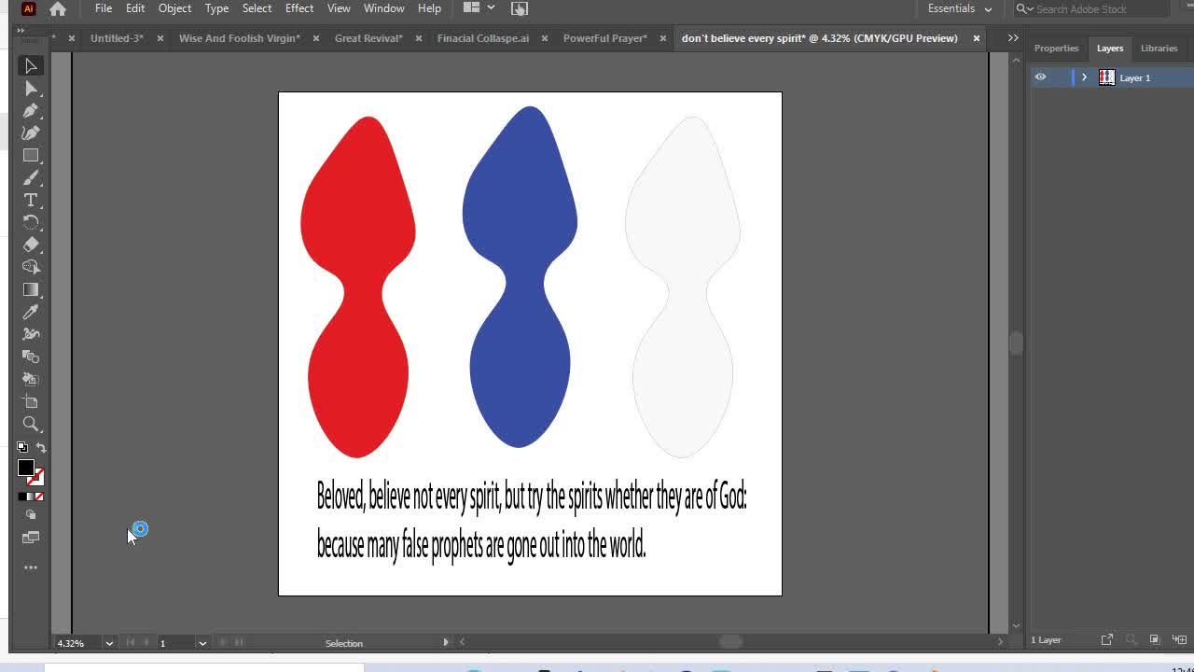Open artboard navigation dropdown
The image size is (1194, 672).
tap(202, 643)
